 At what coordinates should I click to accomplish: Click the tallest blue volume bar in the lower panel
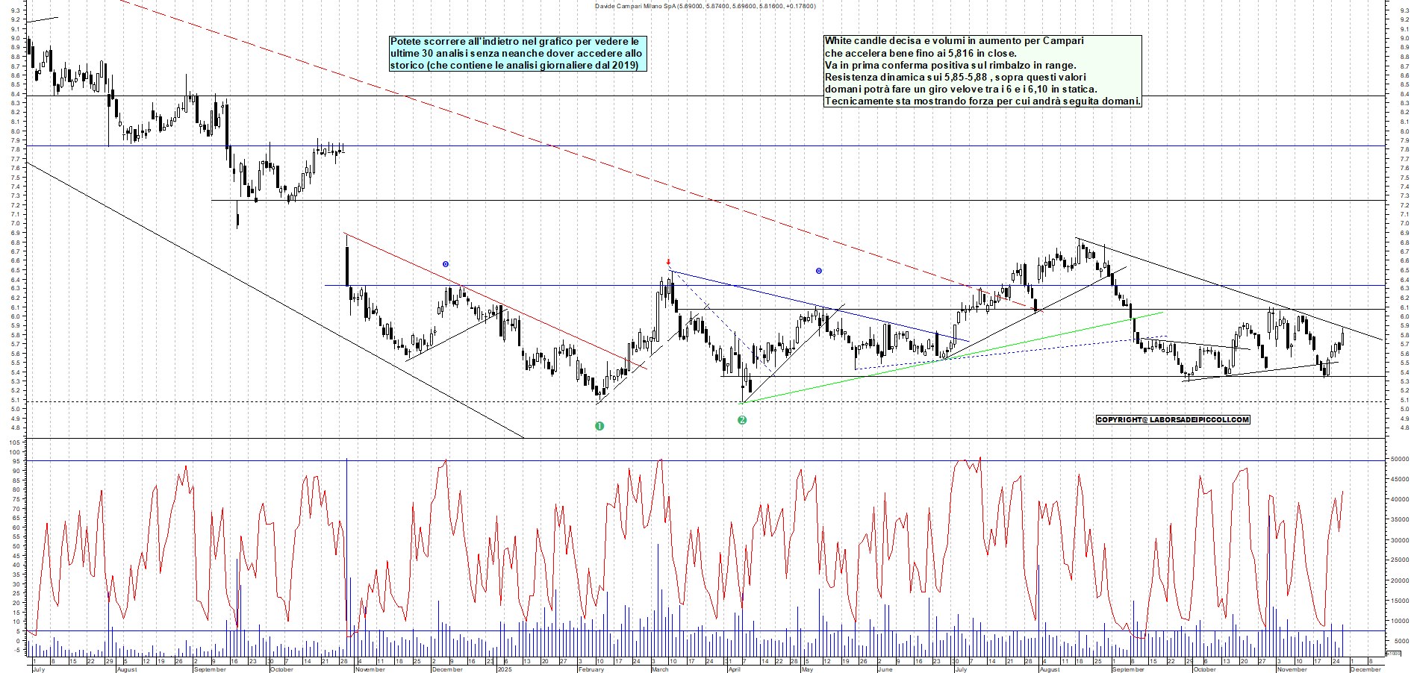pos(347,545)
